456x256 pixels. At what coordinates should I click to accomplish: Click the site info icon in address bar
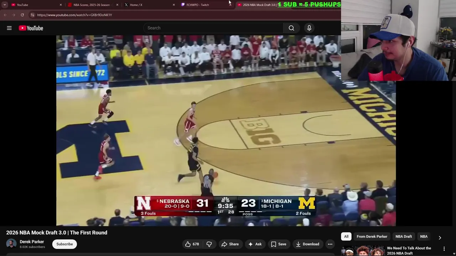point(32,15)
